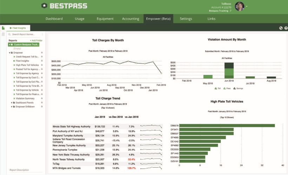Click lock icon on Violation Summary row

click(42, 98)
